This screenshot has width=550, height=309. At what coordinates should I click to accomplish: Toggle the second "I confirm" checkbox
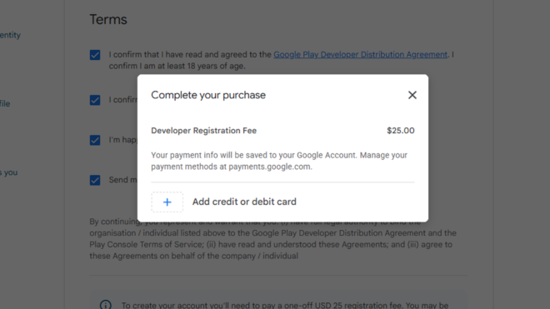[95, 100]
